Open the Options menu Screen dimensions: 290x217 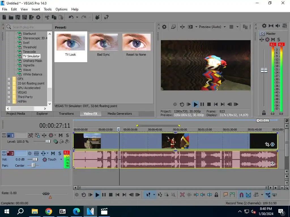pyautogui.click(x=61, y=9)
